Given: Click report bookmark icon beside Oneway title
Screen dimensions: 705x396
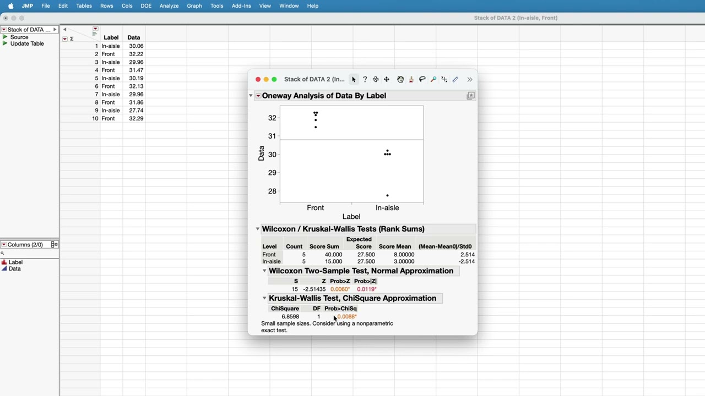Looking at the screenshot, I should click(471, 96).
